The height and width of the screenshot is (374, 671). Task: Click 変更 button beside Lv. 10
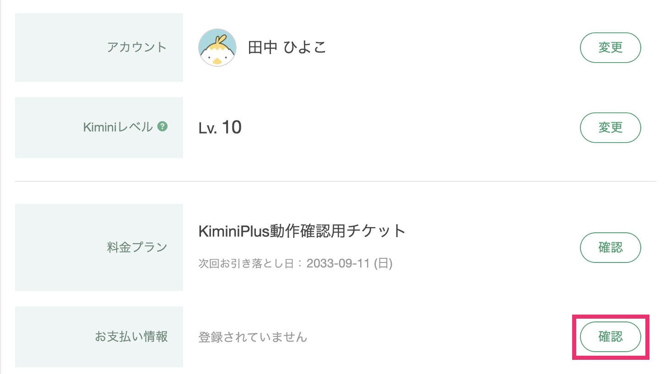click(x=610, y=128)
